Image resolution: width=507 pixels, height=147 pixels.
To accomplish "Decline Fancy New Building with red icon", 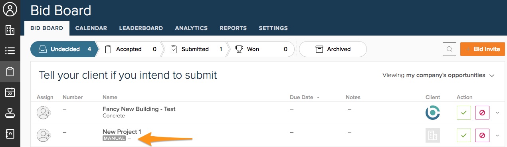I will pos(482,113).
